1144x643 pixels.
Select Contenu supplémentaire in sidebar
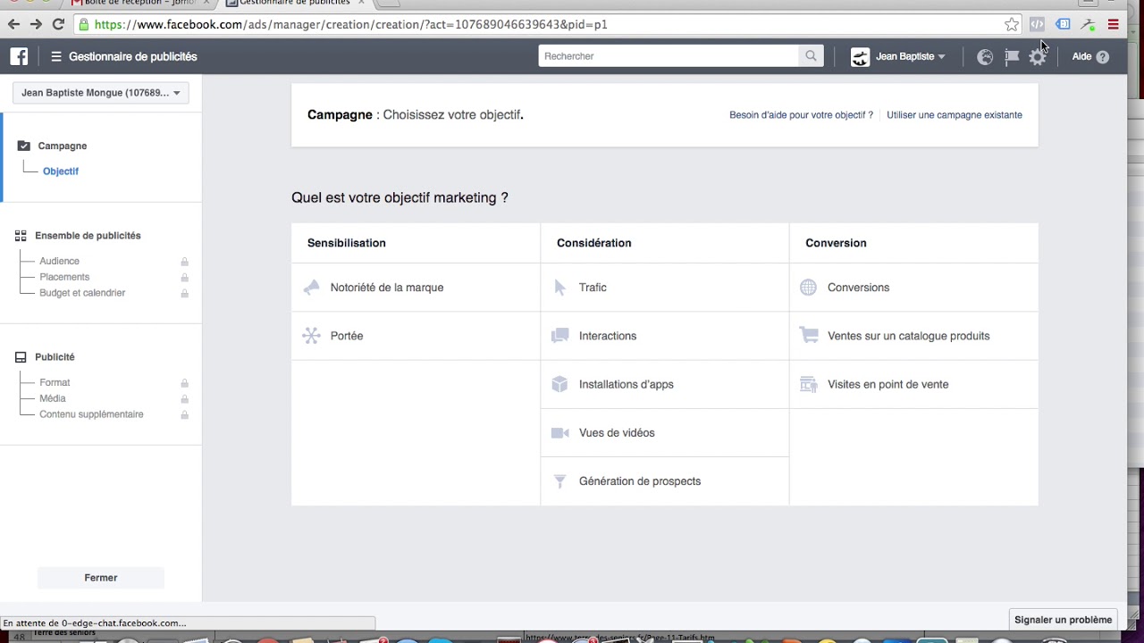point(91,414)
